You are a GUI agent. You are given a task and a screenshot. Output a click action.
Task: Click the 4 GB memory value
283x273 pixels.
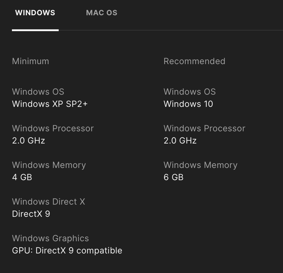(22, 177)
